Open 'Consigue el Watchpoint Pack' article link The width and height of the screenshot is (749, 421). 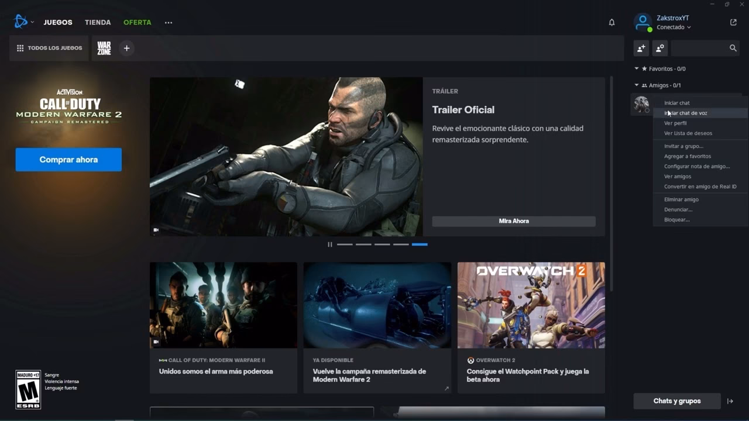[x=528, y=375]
